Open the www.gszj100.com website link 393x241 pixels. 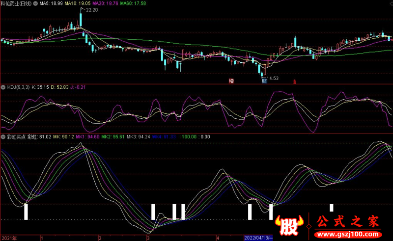347,234
